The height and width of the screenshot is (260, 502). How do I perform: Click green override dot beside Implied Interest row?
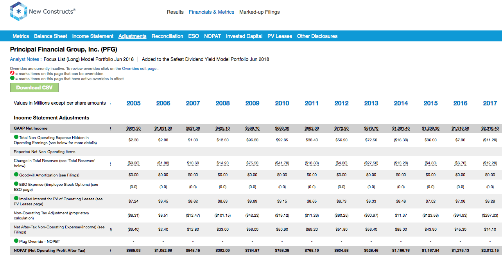(x=16, y=198)
